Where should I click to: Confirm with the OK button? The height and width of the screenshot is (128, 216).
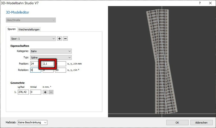coord(177,123)
